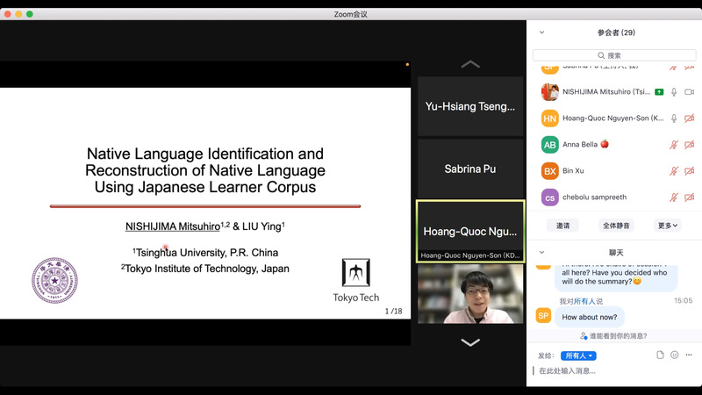Open the 更多 dropdown in participants panel
The image size is (702, 395).
pos(667,226)
